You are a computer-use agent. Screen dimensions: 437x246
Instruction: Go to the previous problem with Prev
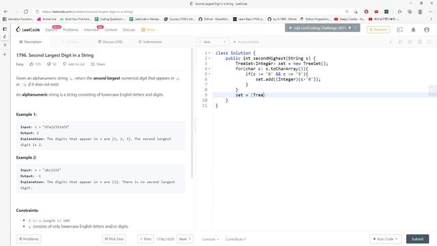click(145, 239)
